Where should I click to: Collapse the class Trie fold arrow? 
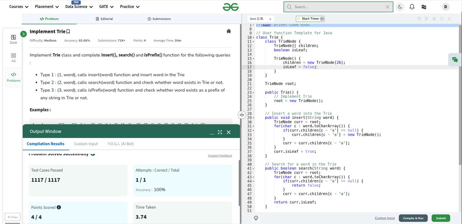(x=253, y=37)
